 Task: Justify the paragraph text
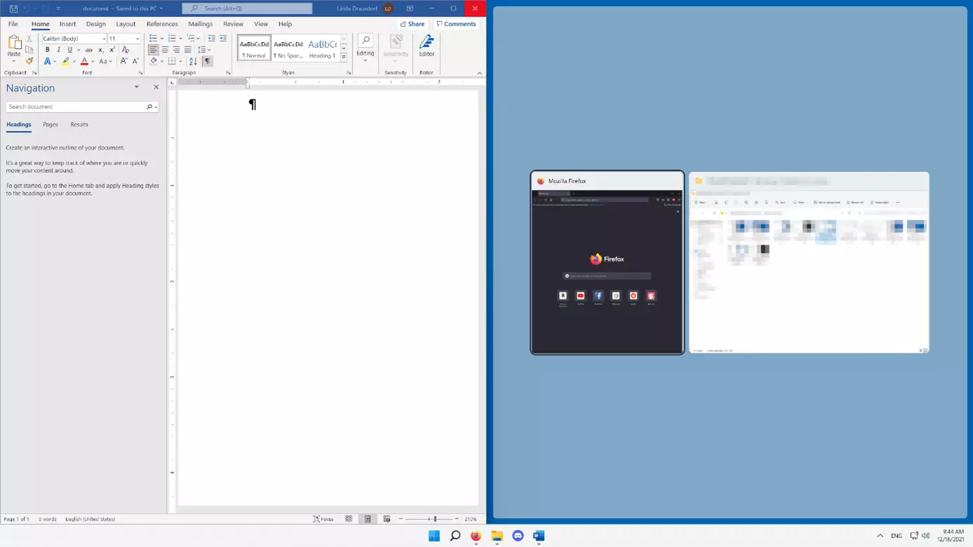187,50
